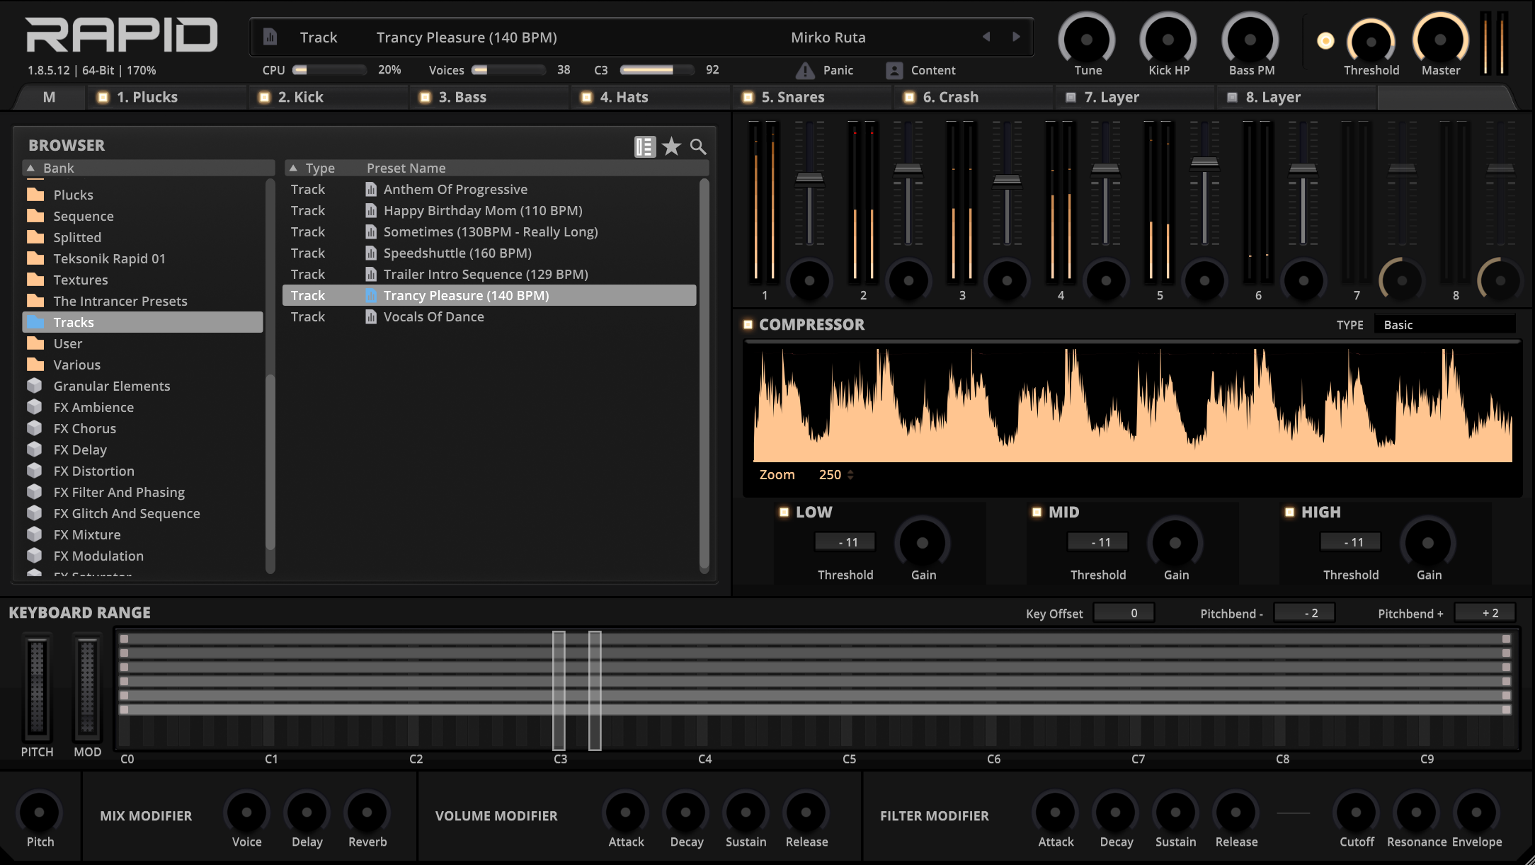1535x865 pixels.
Task: Click file icon of Vocals Of Dance
Action: click(x=371, y=316)
